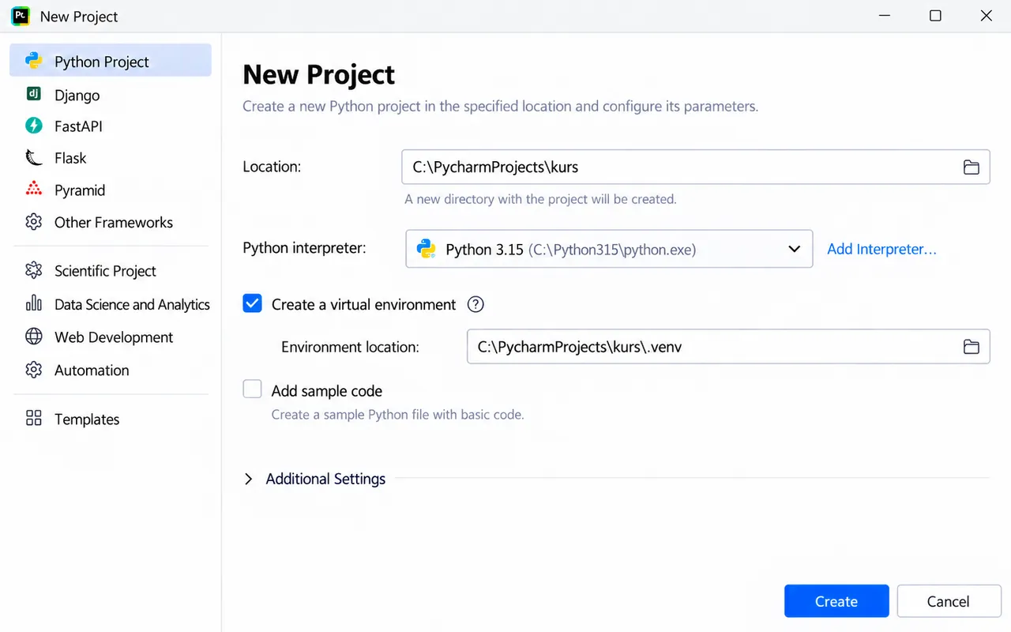This screenshot has width=1011, height=632.
Task: Open virtual environment help question mark
Action: 475,304
